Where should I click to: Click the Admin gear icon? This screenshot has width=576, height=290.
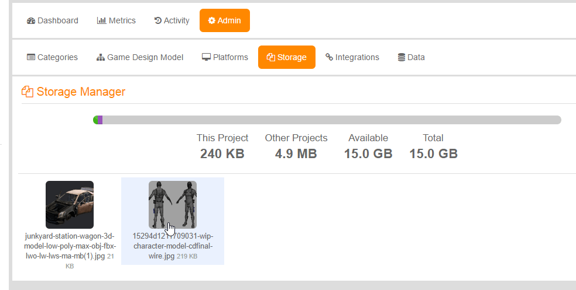[212, 21]
